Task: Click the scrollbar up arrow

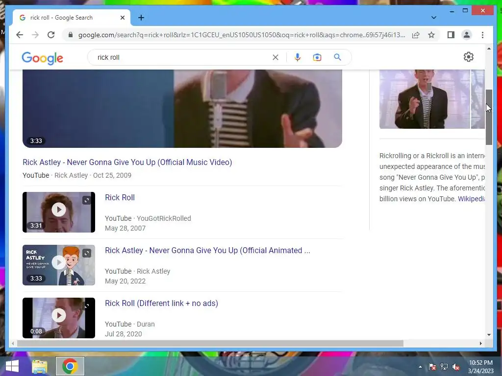Action: pos(489,48)
